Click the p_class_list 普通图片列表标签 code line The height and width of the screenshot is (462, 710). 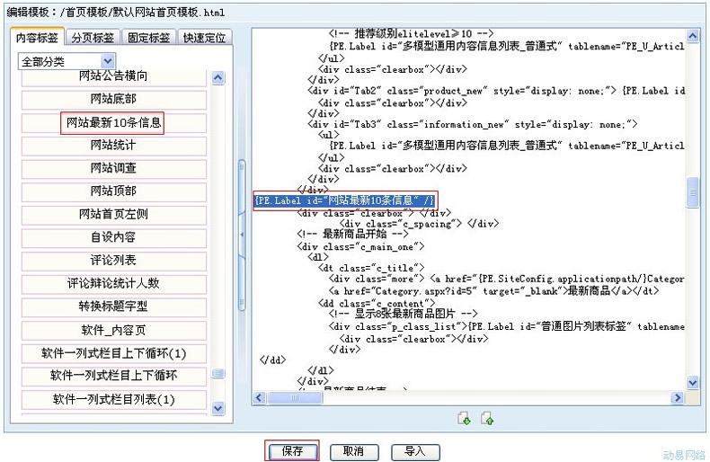coord(507,326)
